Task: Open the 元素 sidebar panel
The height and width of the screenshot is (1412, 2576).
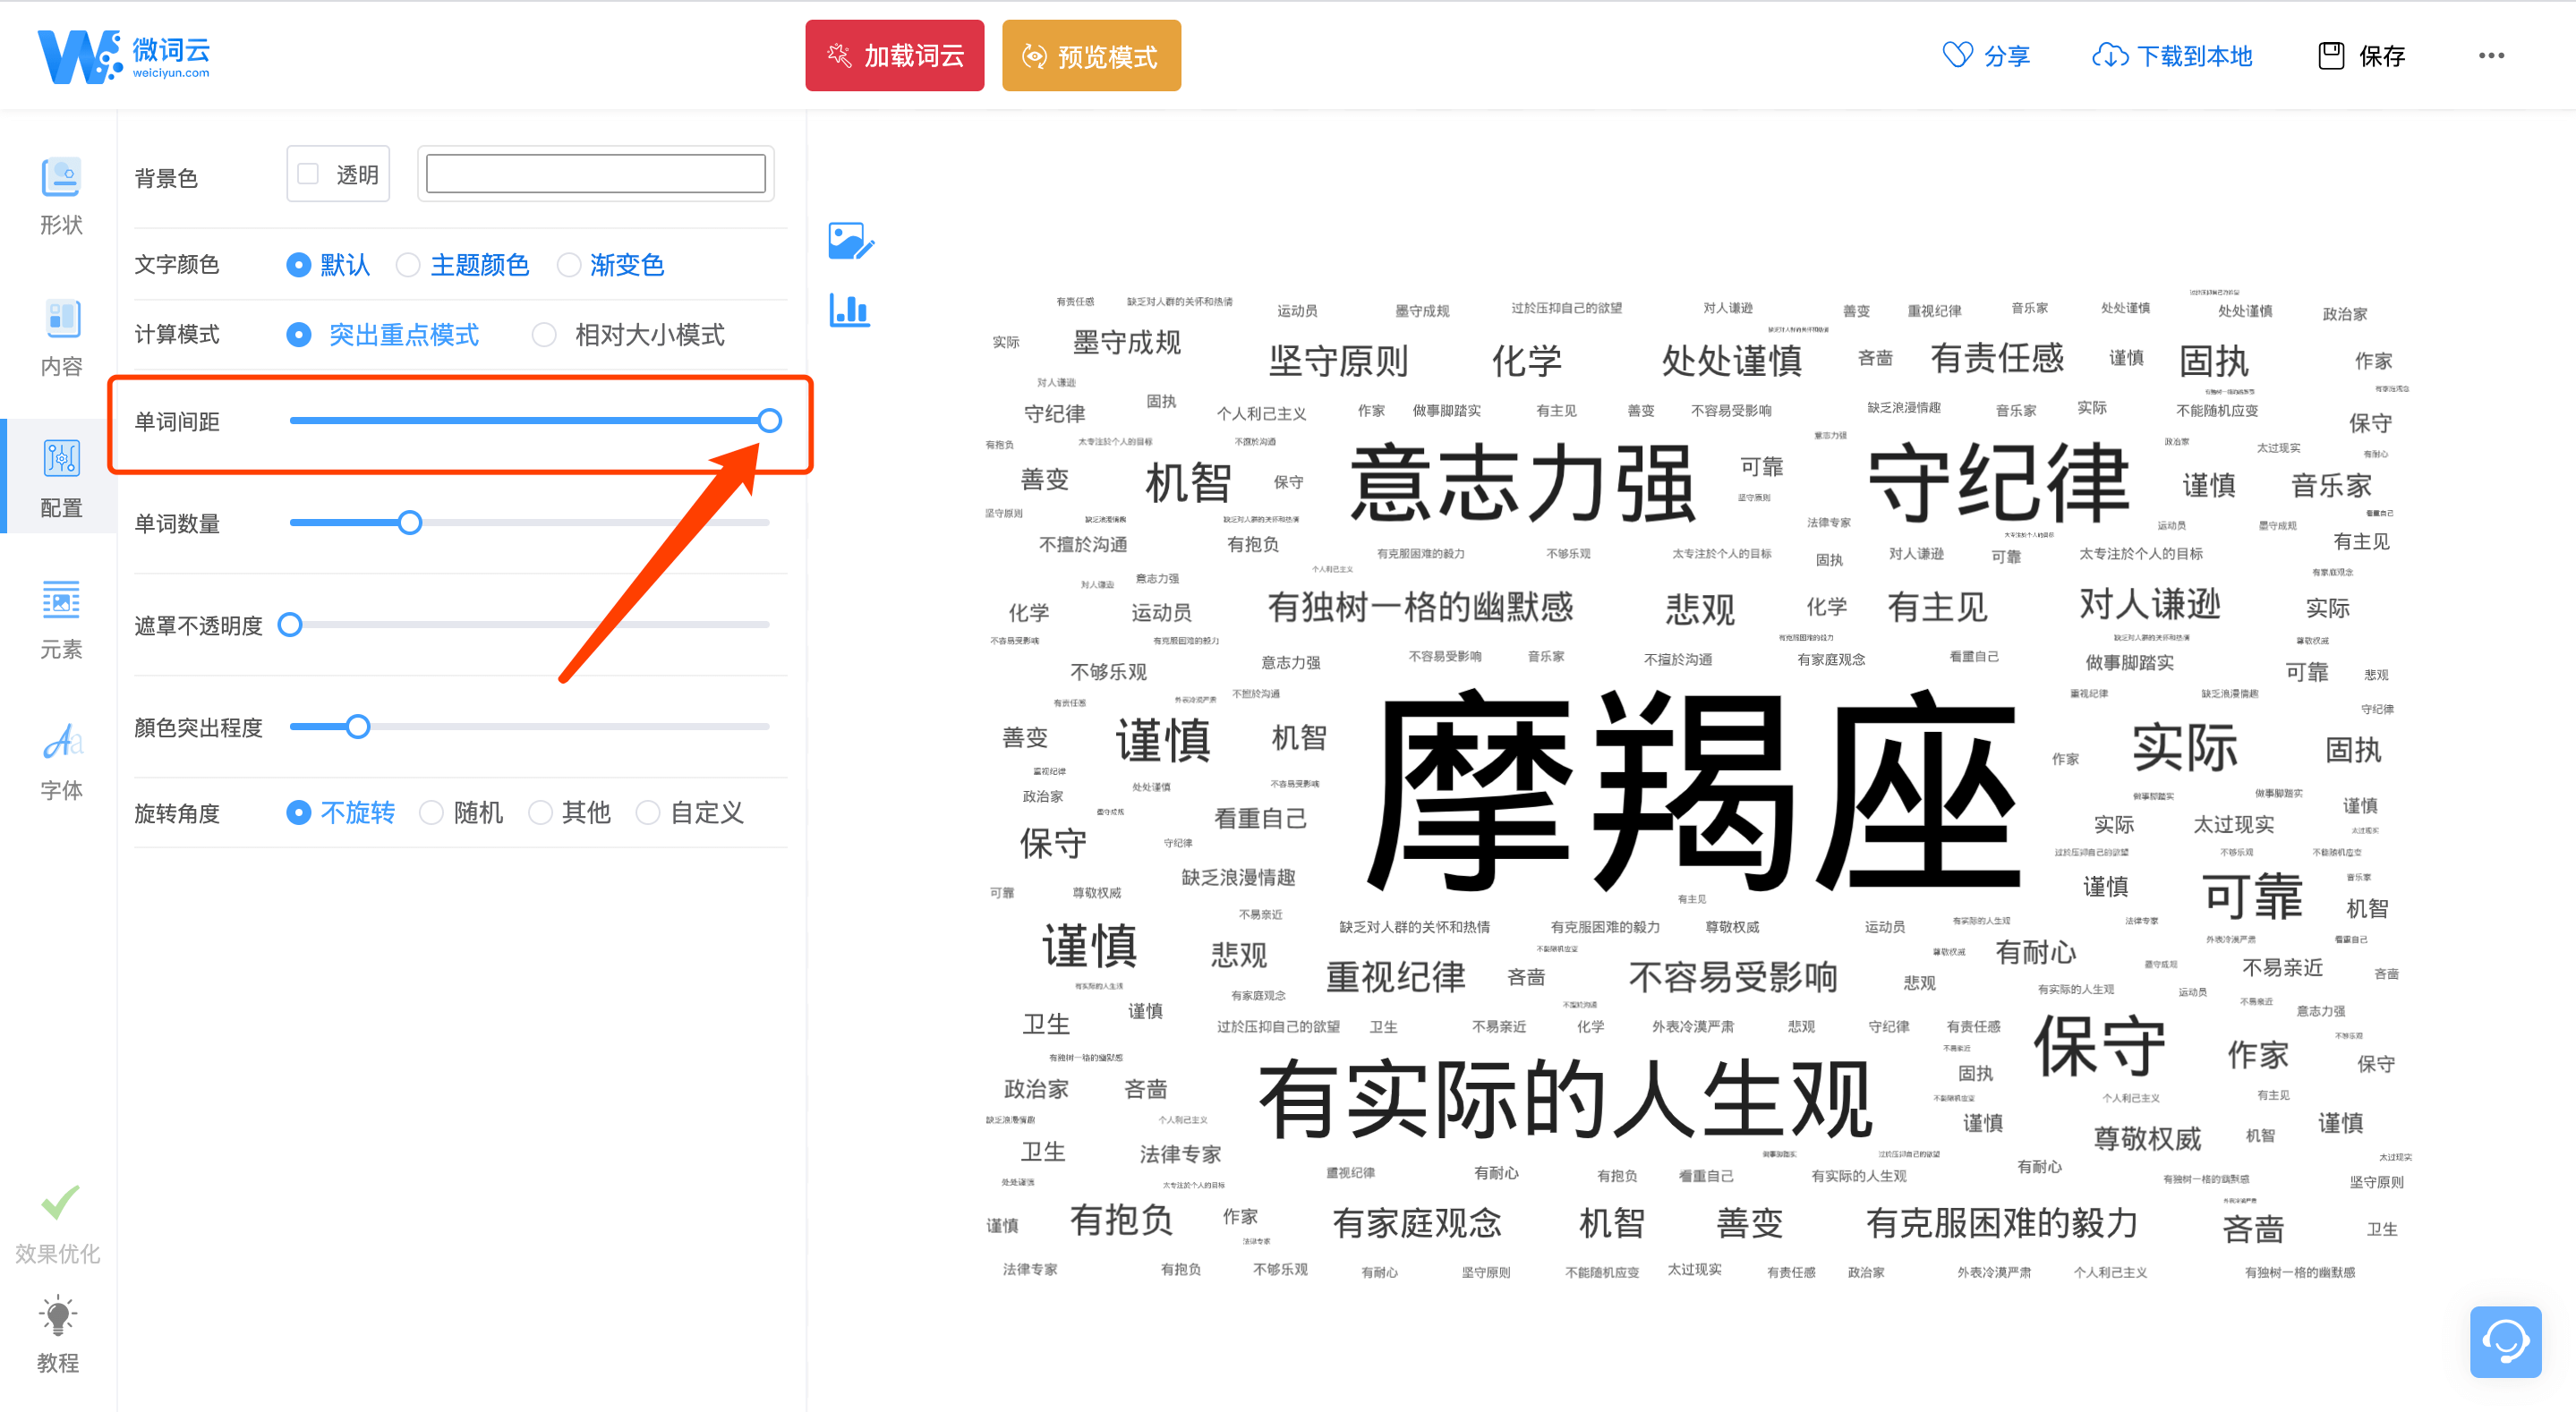Action: [x=60, y=620]
